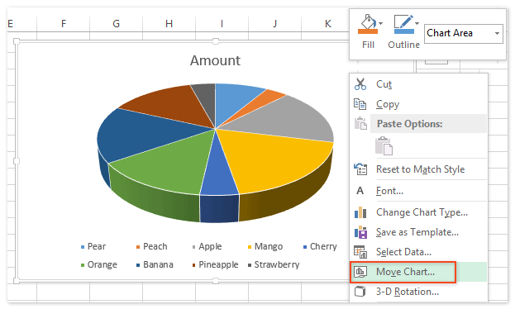Click the Font letter A icon
Screen dimensions: 515x309
(360, 191)
